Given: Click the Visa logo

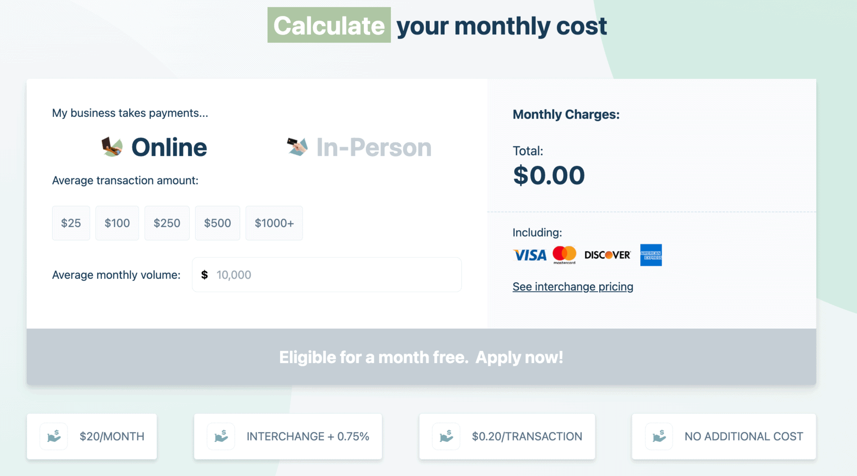Looking at the screenshot, I should click(529, 254).
